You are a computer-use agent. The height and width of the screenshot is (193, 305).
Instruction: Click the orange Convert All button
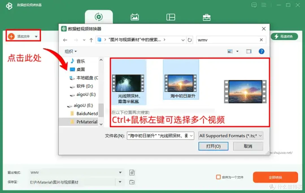[275, 177]
